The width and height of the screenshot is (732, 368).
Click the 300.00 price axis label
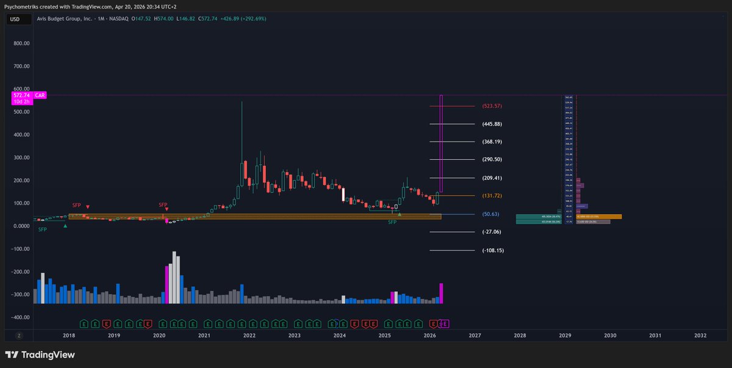pos(22,157)
